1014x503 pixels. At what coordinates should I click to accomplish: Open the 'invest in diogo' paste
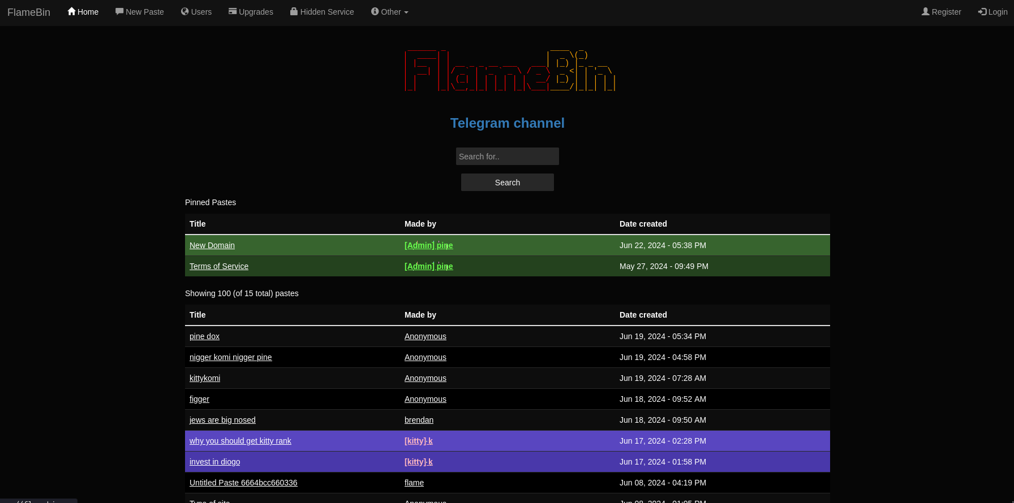(x=215, y=462)
